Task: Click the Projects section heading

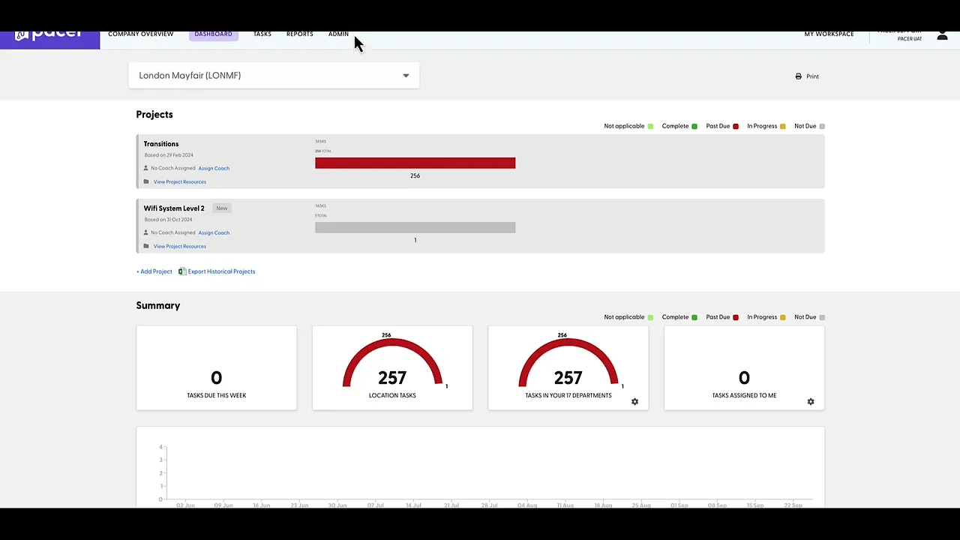Action: pos(154,115)
